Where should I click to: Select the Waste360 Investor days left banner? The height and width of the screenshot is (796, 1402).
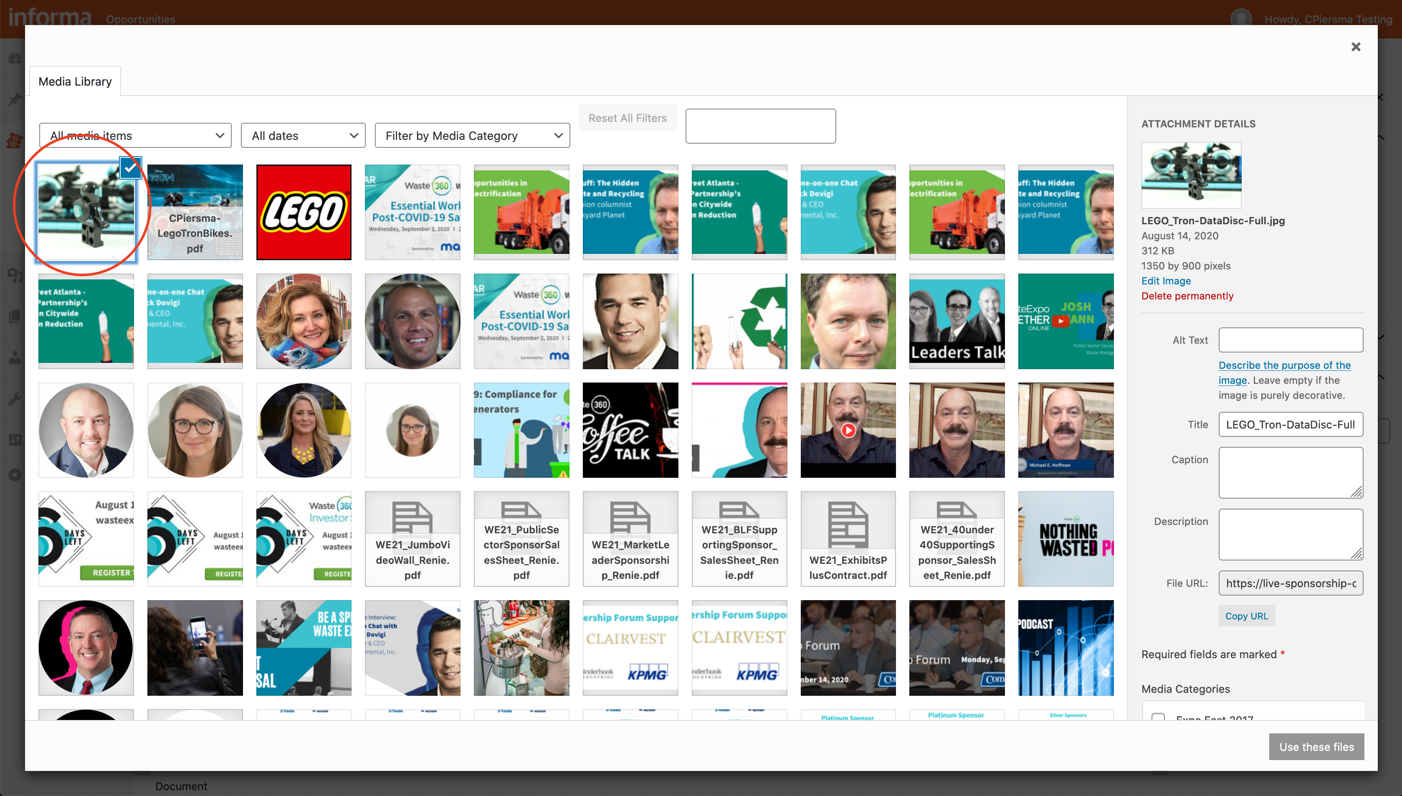click(303, 539)
